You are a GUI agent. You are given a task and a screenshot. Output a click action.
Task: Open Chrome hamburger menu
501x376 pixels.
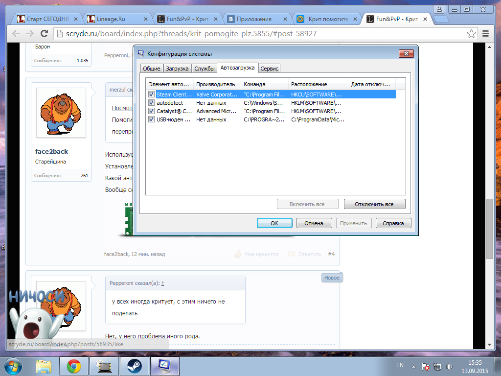coord(485,34)
